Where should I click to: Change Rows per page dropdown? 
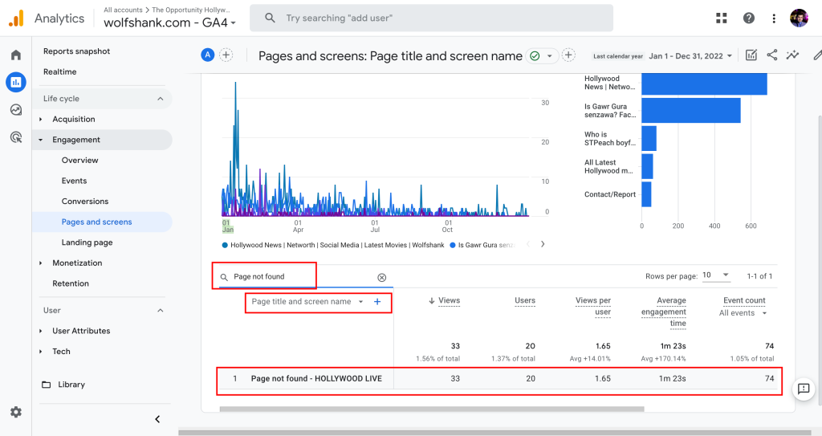[x=715, y=275]
